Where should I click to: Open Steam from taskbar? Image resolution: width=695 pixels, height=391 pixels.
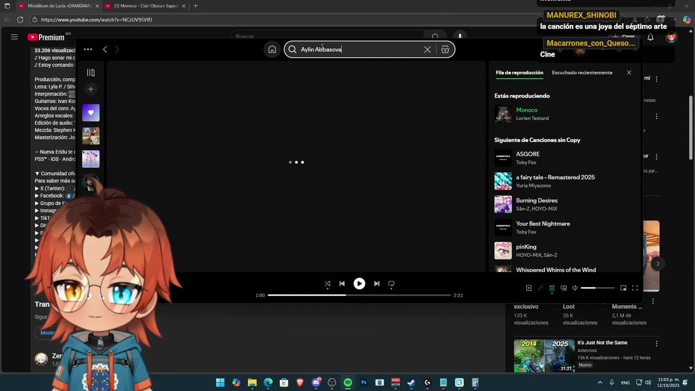(x=412, y=383)
